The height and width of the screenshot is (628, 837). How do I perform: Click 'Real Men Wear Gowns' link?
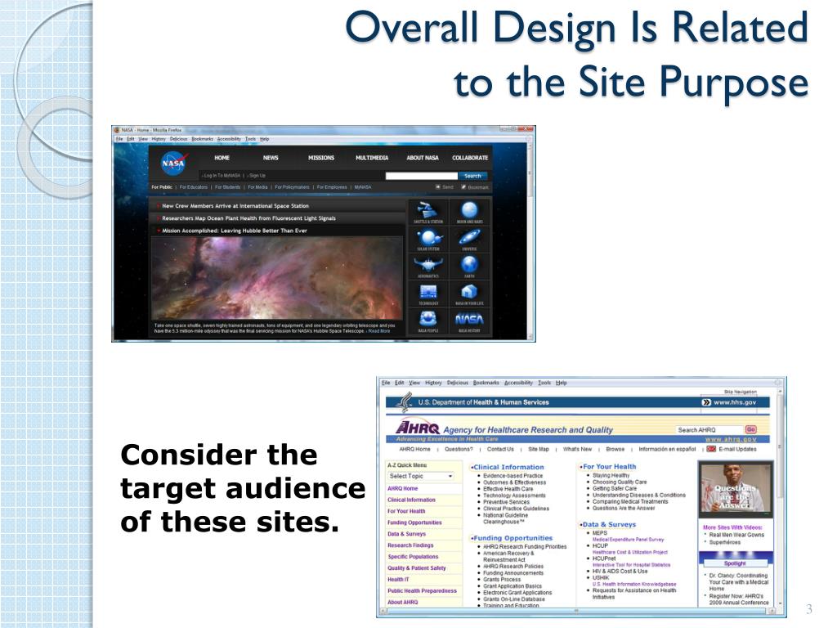[x=736, y=535]
